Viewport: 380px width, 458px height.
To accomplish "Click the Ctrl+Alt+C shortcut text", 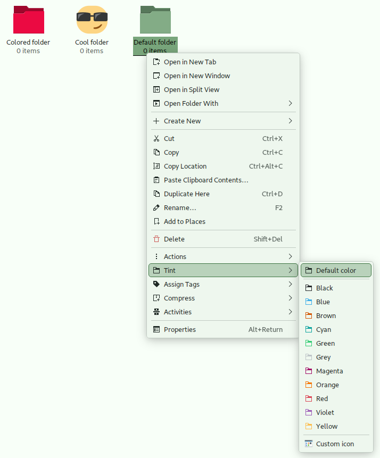I will [x=266, y=166].
